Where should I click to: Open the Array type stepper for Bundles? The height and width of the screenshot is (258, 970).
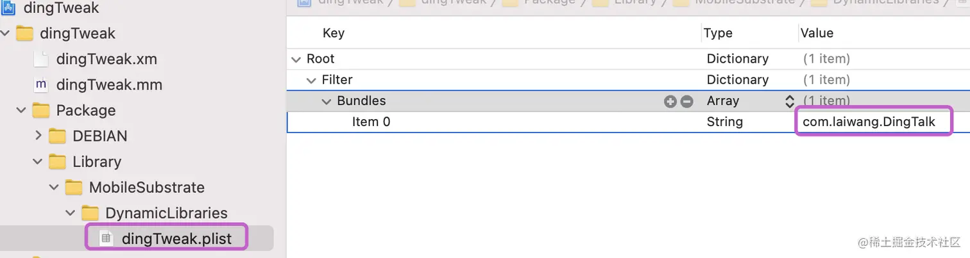789,101
